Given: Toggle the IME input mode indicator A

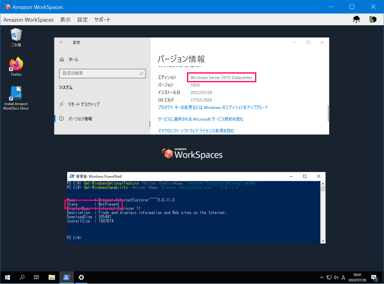Looking at the screenshot, I should 343,277.
